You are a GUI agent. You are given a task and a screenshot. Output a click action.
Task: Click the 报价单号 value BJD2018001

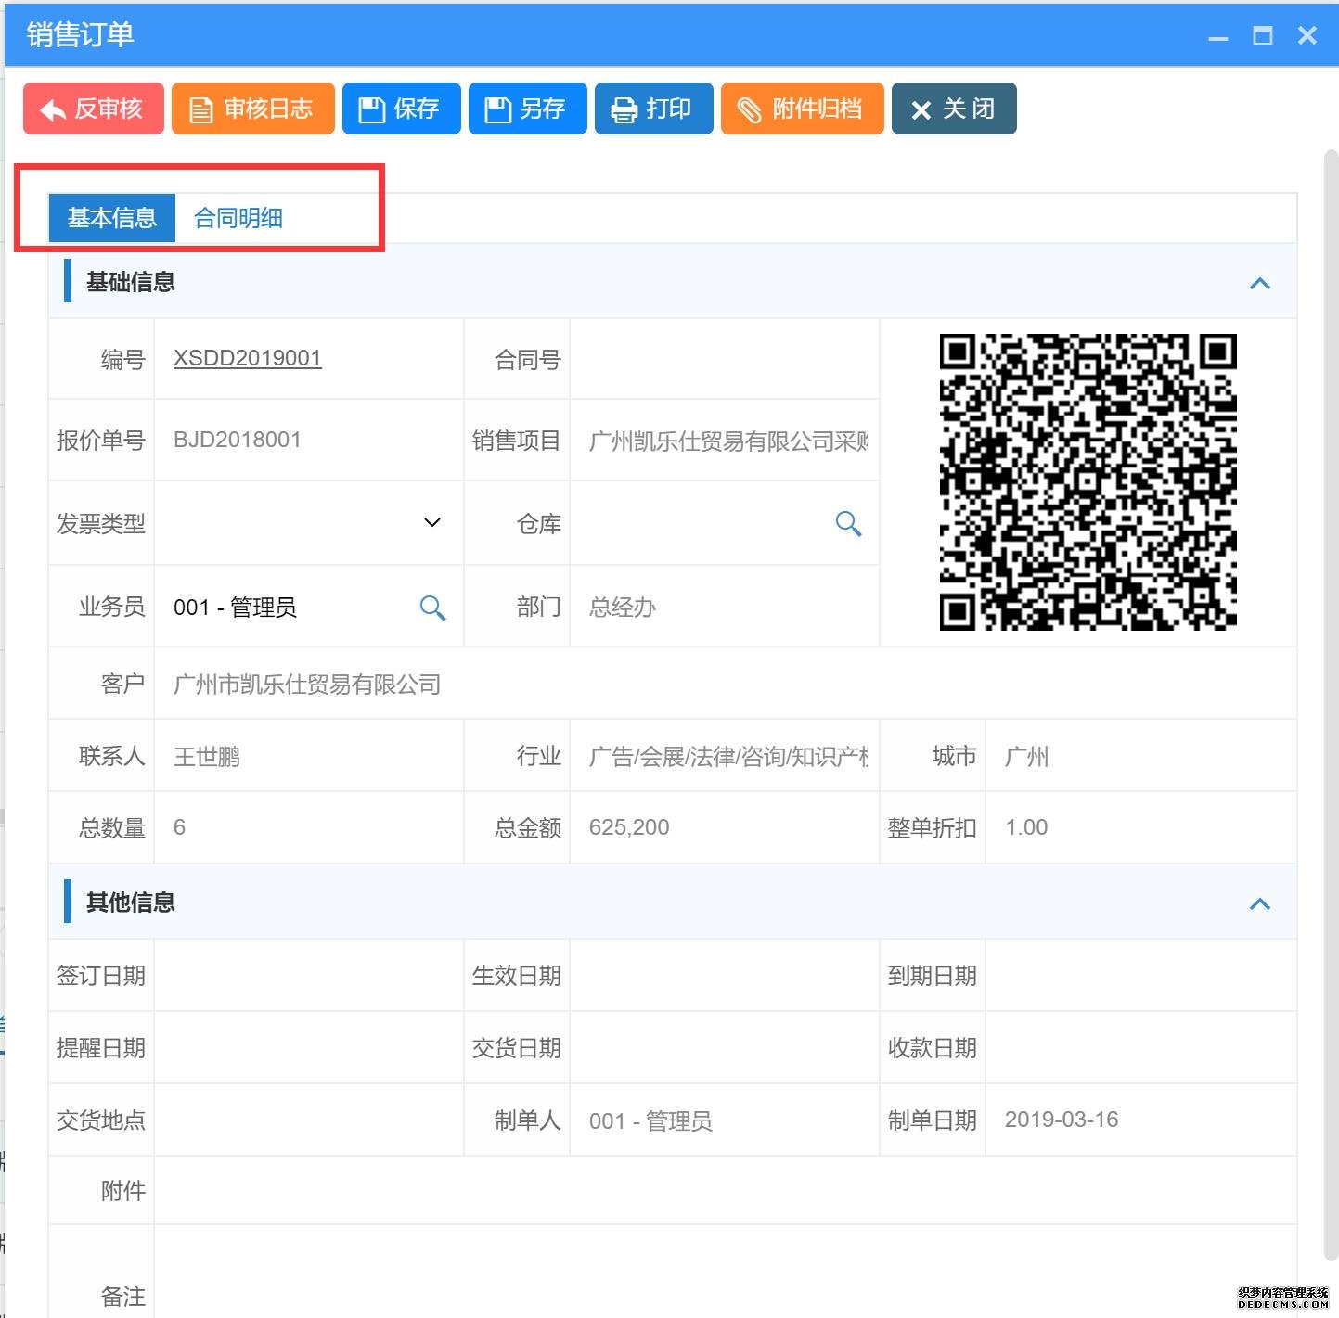(237, 440)
